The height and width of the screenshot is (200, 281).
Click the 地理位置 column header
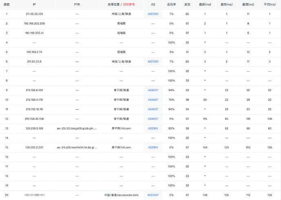tap(114, 4)
